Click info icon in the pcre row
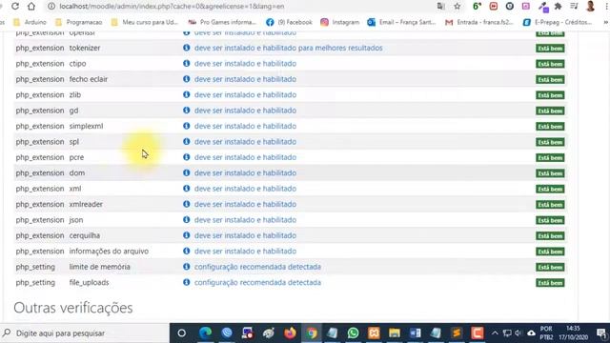The image size is (610, 343). tap(187, 156)
